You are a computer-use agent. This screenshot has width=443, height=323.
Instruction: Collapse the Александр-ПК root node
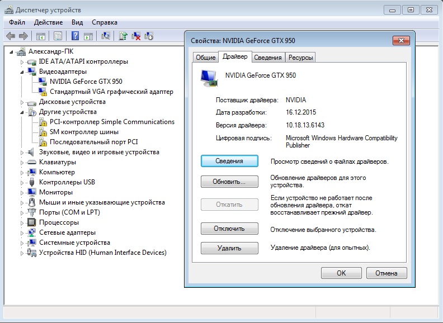click(11, 52)
